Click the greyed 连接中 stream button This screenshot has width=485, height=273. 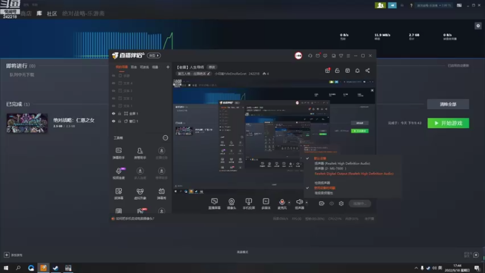(x=360, y=203)
